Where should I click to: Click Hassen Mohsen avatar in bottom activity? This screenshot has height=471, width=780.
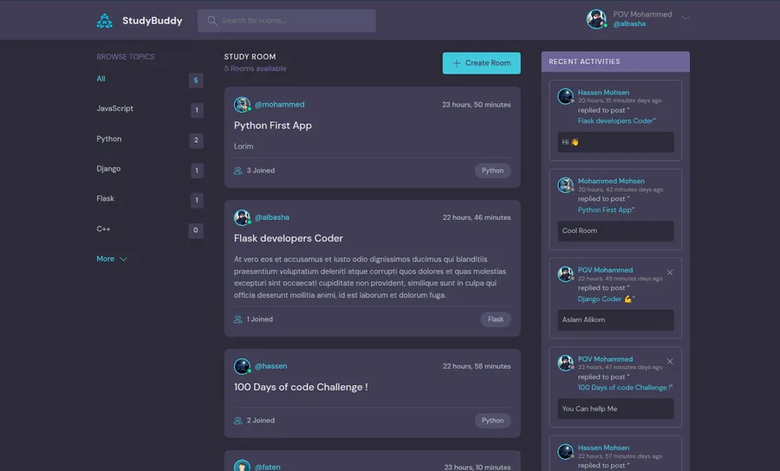(566, 452)
